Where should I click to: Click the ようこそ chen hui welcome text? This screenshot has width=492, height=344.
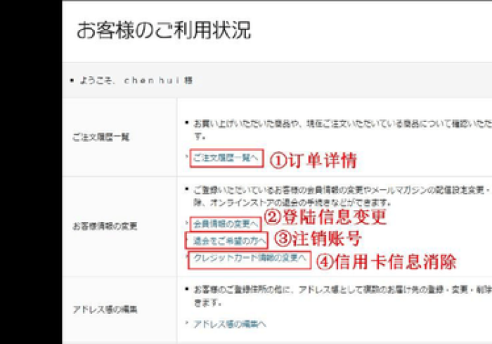click(136, 81)
